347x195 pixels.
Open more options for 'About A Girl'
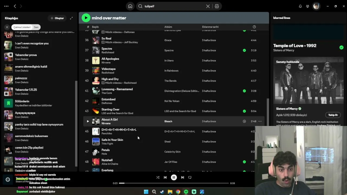tap(260, 121)
